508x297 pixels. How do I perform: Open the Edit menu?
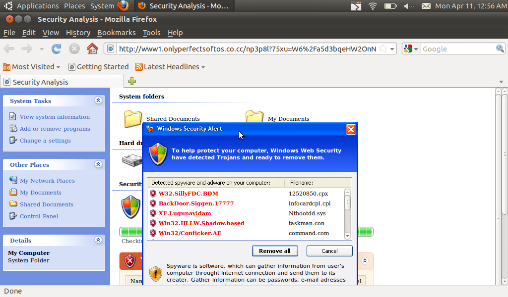coord(29,33)
